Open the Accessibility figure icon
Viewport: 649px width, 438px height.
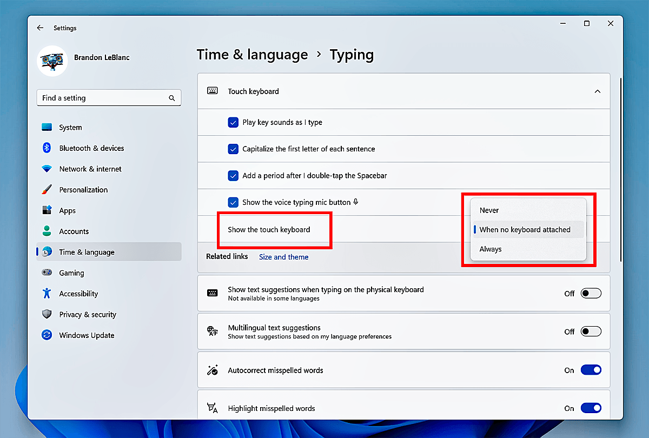(47, 294)
